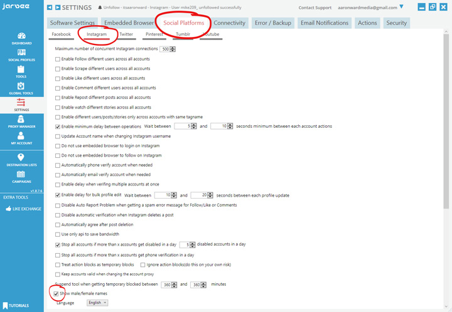Click Contact Support link
The width and height of the screenshot is (452, 312).
pyautogui.click(x=315, y=8)
